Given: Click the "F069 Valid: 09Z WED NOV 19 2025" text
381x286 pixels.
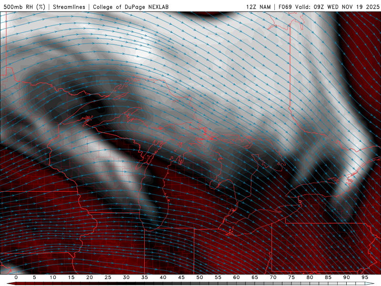Looking at the screenshot, I should (x=329, y=7).
